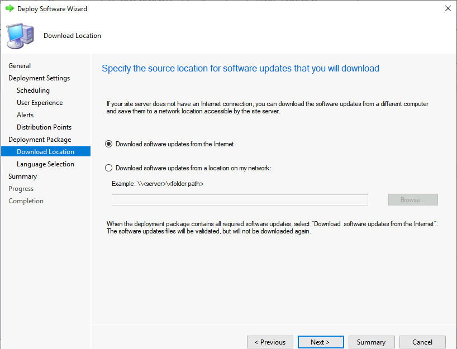
Task: Open Distribution Points in the sidebar
Action: coord(44,127)
